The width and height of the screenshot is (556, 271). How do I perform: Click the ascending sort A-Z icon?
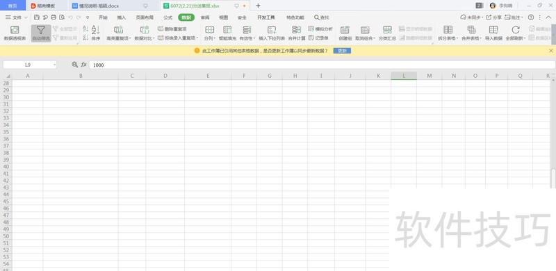pyautogui.click(x=85, y=29)
